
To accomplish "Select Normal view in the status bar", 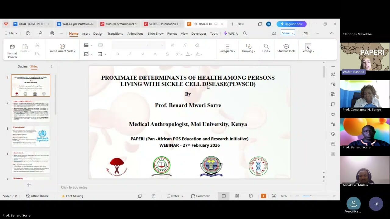I will click(x=224, y=196).
